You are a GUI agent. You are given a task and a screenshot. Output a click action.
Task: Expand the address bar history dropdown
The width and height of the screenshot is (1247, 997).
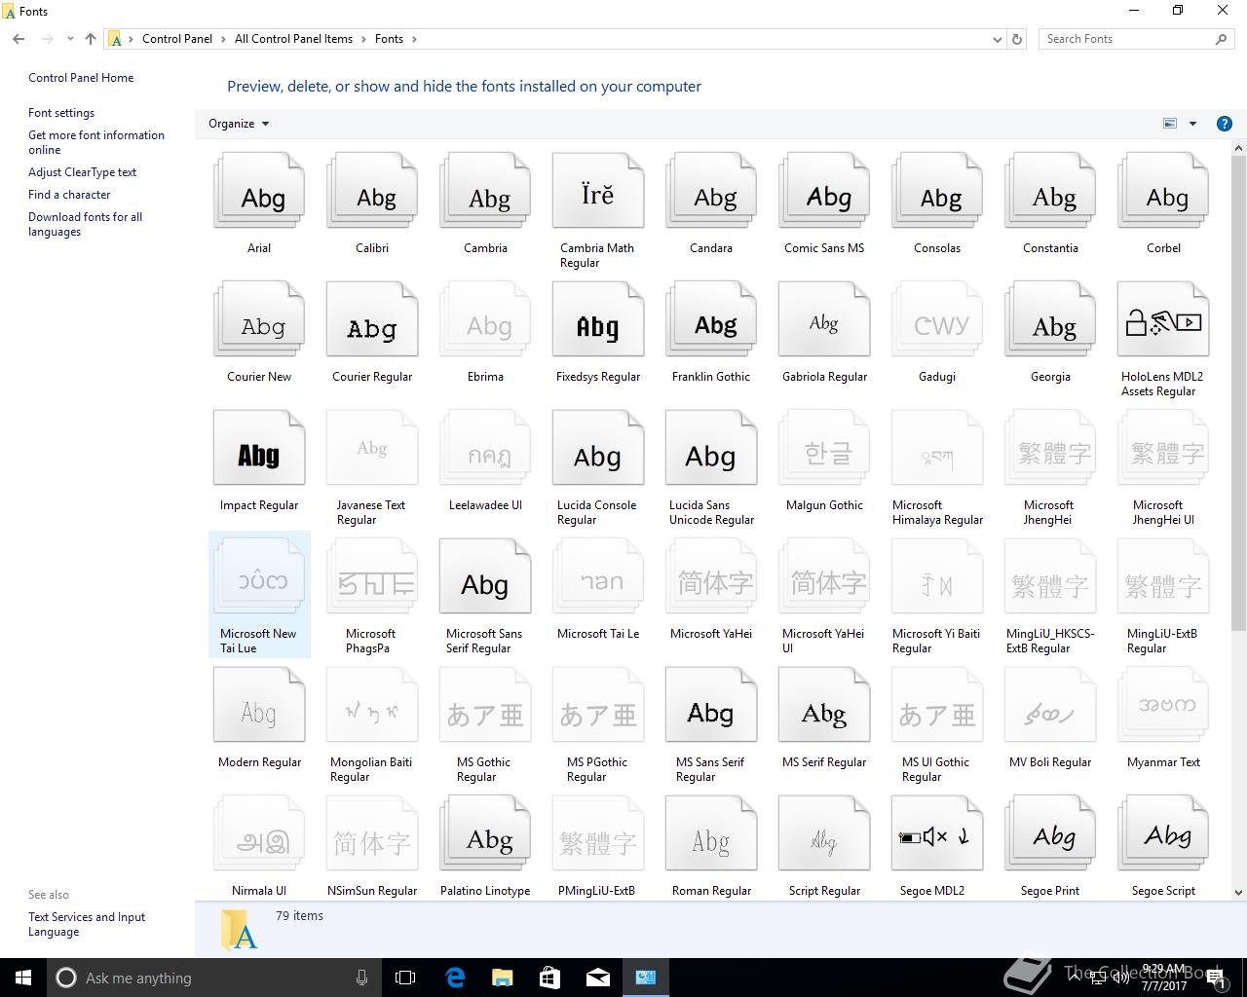(x=997, y=39)
